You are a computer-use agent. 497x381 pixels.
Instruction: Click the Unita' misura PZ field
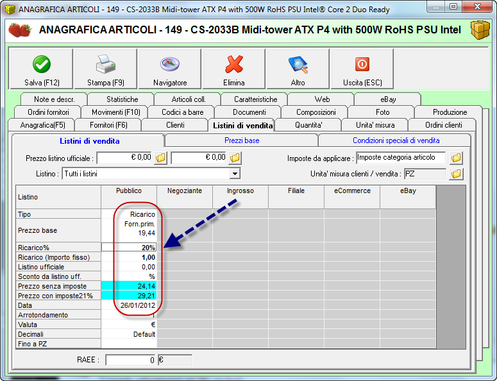click(x=425, y=174)
